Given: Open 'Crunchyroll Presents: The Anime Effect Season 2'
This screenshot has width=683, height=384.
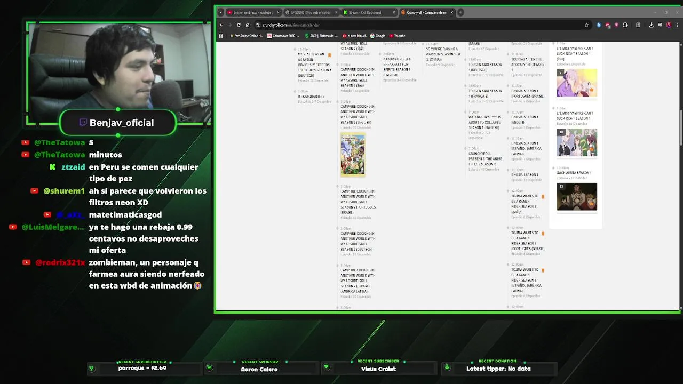Looking at the screenshot, I should click(x=486, y=158).
